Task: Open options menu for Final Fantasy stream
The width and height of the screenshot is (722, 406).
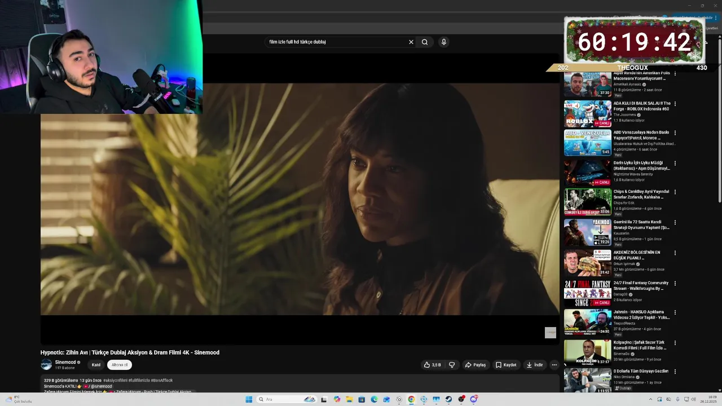Action: point(675,284)
